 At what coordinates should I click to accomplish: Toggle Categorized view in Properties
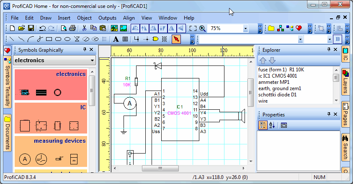[x=263, y=125]
